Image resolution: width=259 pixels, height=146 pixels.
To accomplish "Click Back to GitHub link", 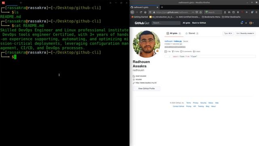I will [199, 23].
